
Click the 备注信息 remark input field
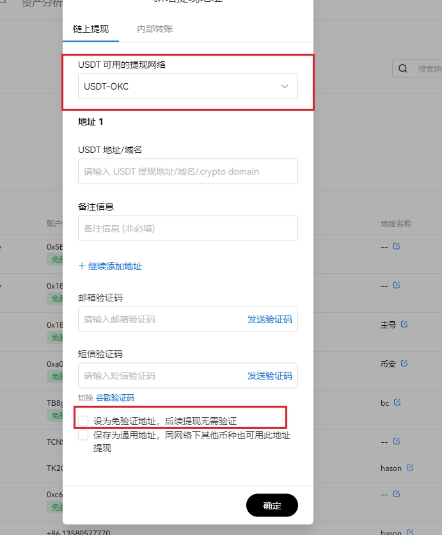click(187, 228)
